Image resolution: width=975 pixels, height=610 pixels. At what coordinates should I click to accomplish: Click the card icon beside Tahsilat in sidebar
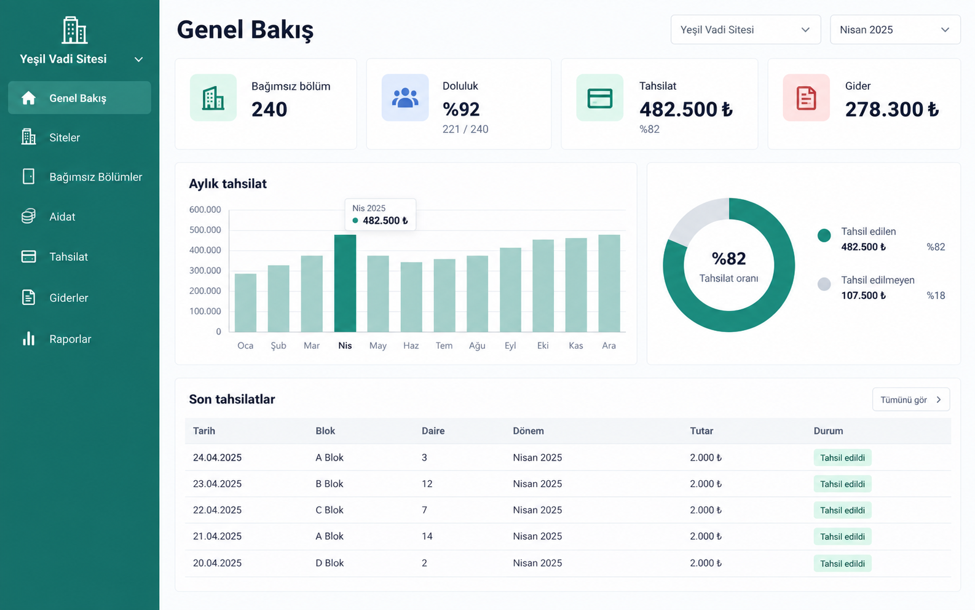pyautogui.click(x=28, y=256)
